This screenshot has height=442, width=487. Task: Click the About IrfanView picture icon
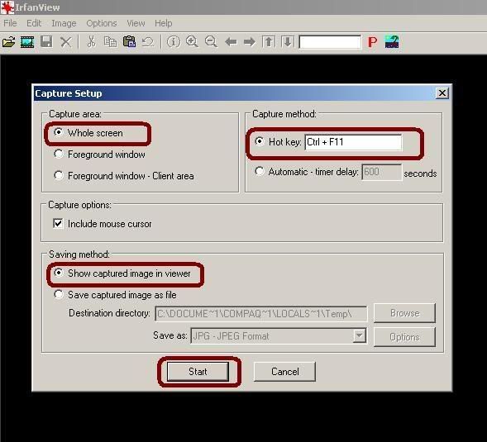pyautogui.click(x=392, y=41)
